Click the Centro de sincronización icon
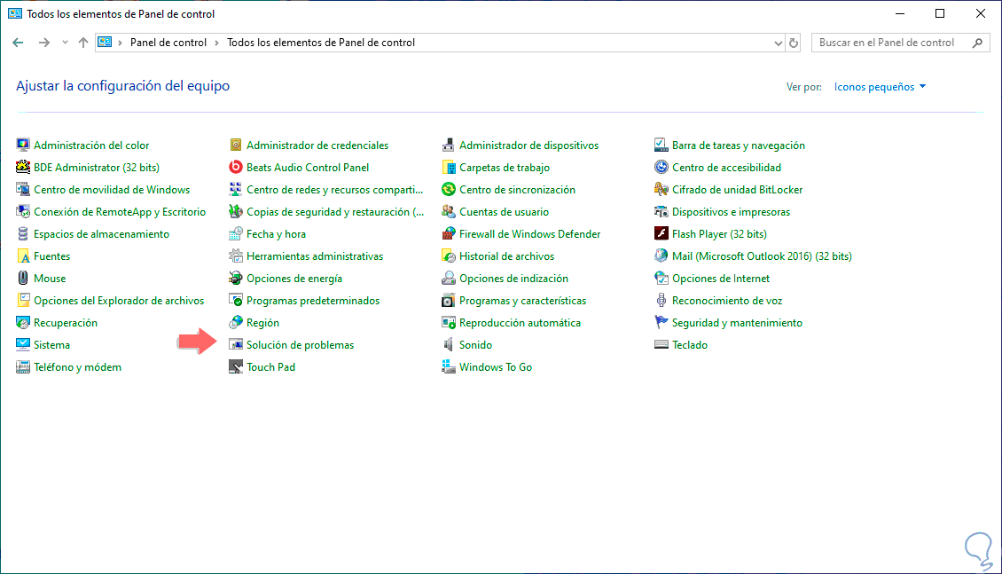 pos(449,190)
